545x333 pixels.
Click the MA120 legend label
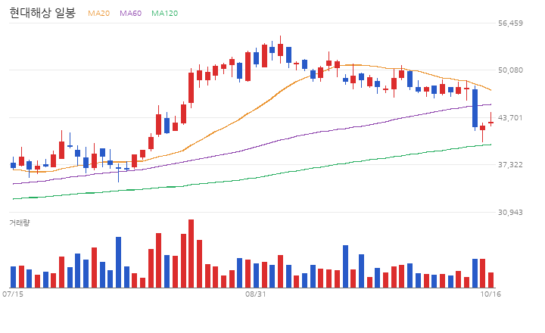[x=165, y=13]
